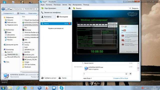
Task: Expand the Компьютер breadcrumb arrow in Explorer
Action: pos(23,9)
